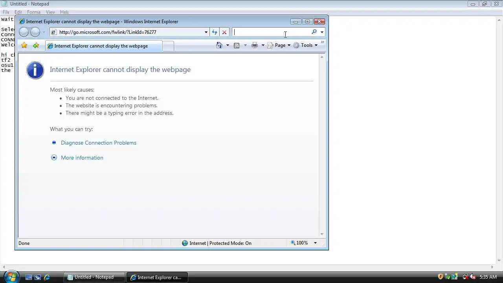This screenshot has height=283, width=503.
Task: Expand the Print options dropdown arrow
Action: click(263, 45)
